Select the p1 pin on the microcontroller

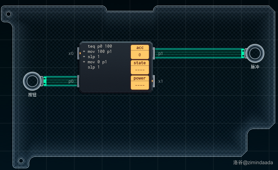(x=153, y=54)
